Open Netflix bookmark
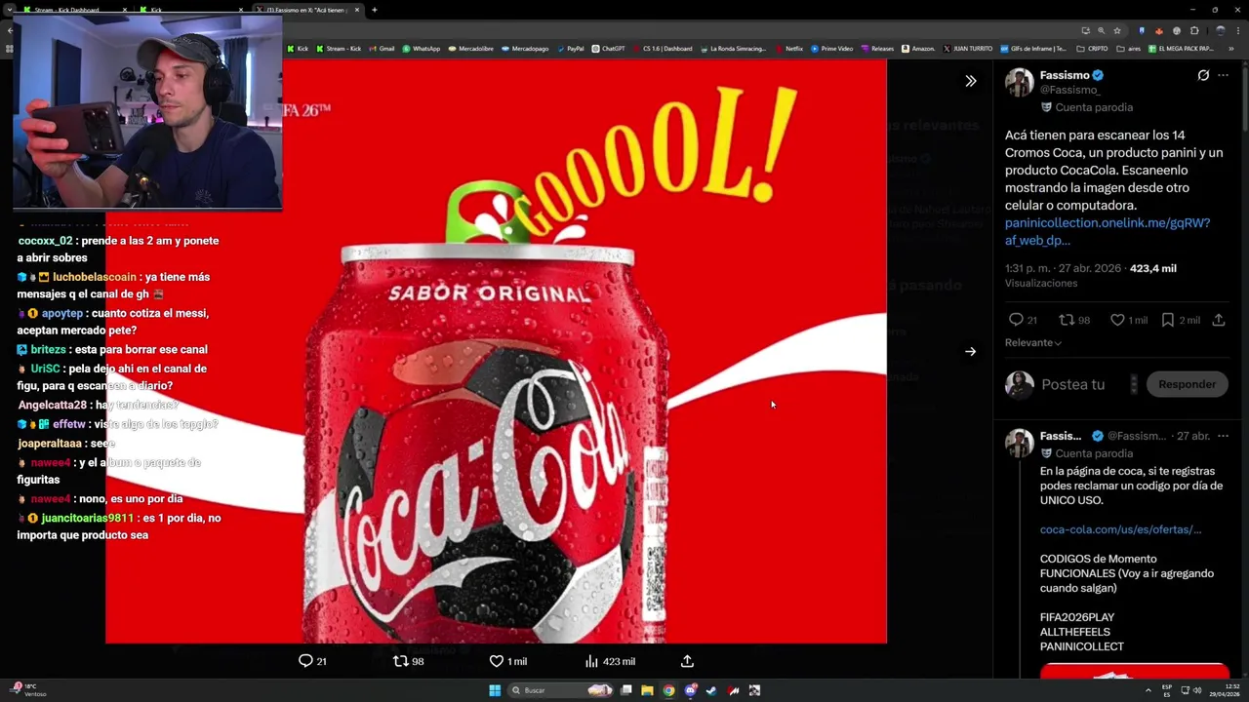The height and width of the screenshot is (702, 1249). coord(788,48)
